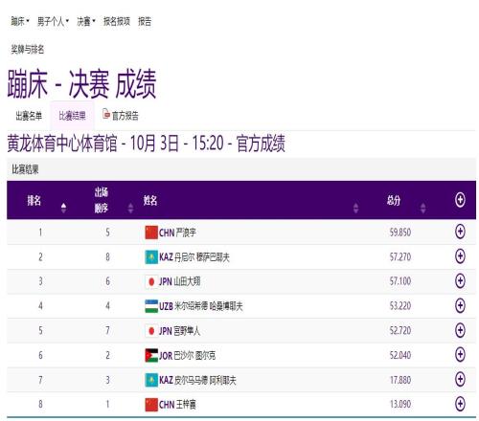This screenshot has height=421, width=479.
Task: Open the 报告 menu link
Action: pos(145,21)
